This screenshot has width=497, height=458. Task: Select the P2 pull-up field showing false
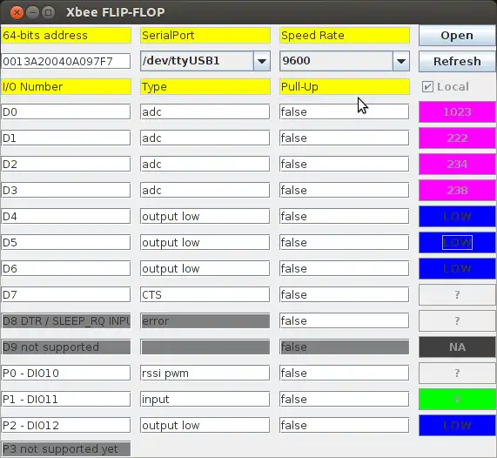pos(344,425)
